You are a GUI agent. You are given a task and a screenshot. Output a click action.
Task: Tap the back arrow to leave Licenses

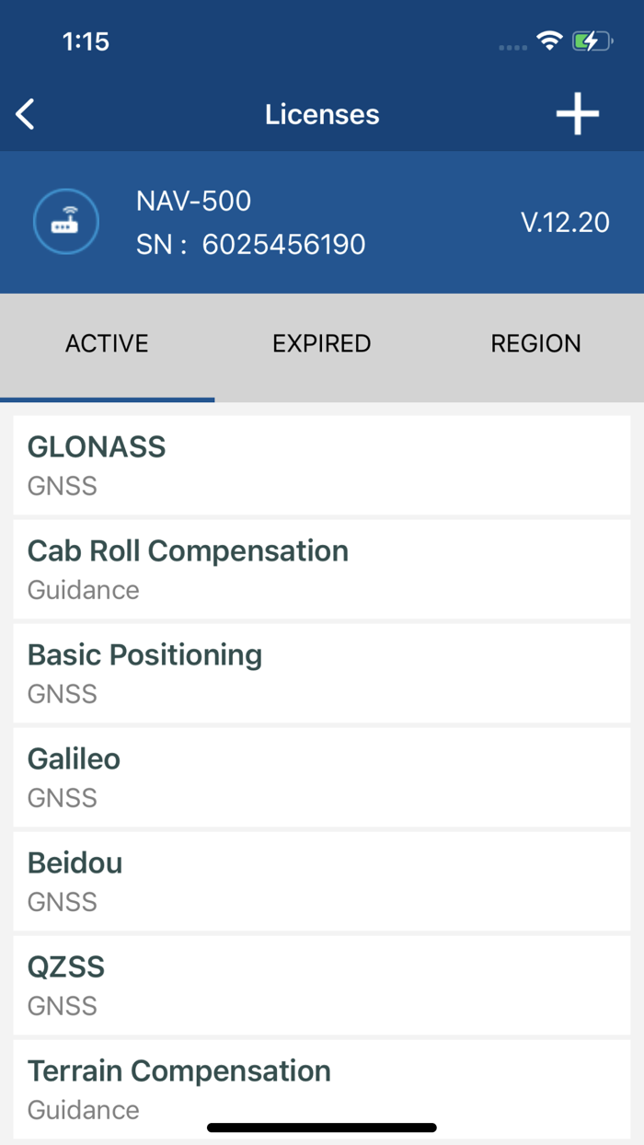[x=23, y=113]
